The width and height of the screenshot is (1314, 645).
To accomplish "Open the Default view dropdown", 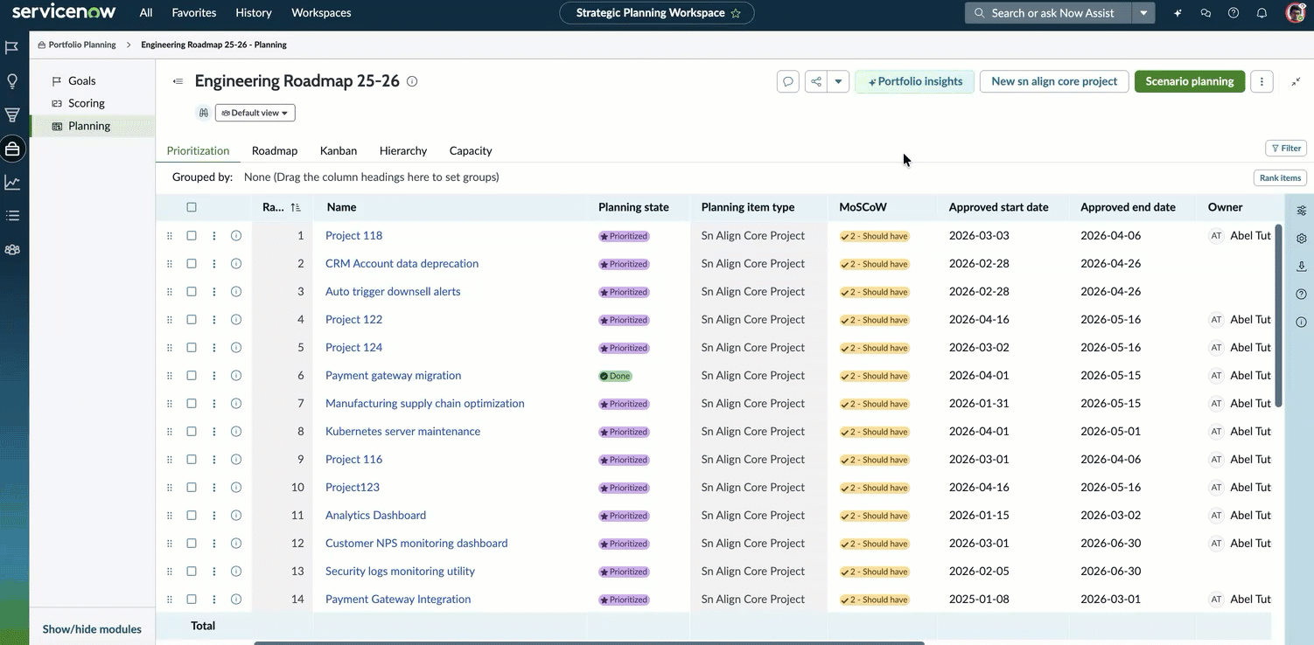I will [x=255, y=113].
